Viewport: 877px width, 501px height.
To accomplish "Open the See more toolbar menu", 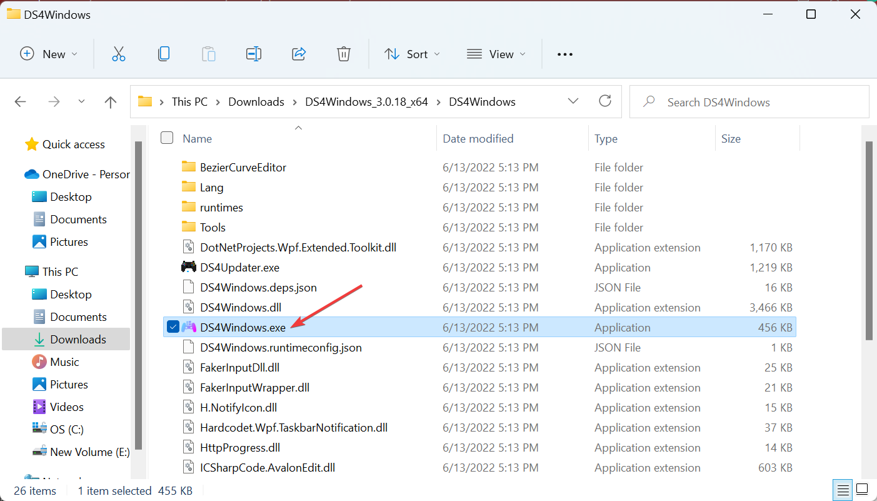I will 564,54.
